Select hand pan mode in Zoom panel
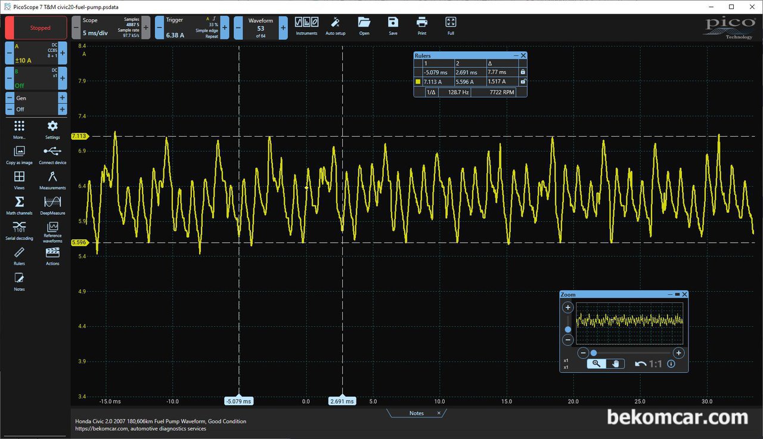Screen dimensions: 763x439 (x=615, y=364)
